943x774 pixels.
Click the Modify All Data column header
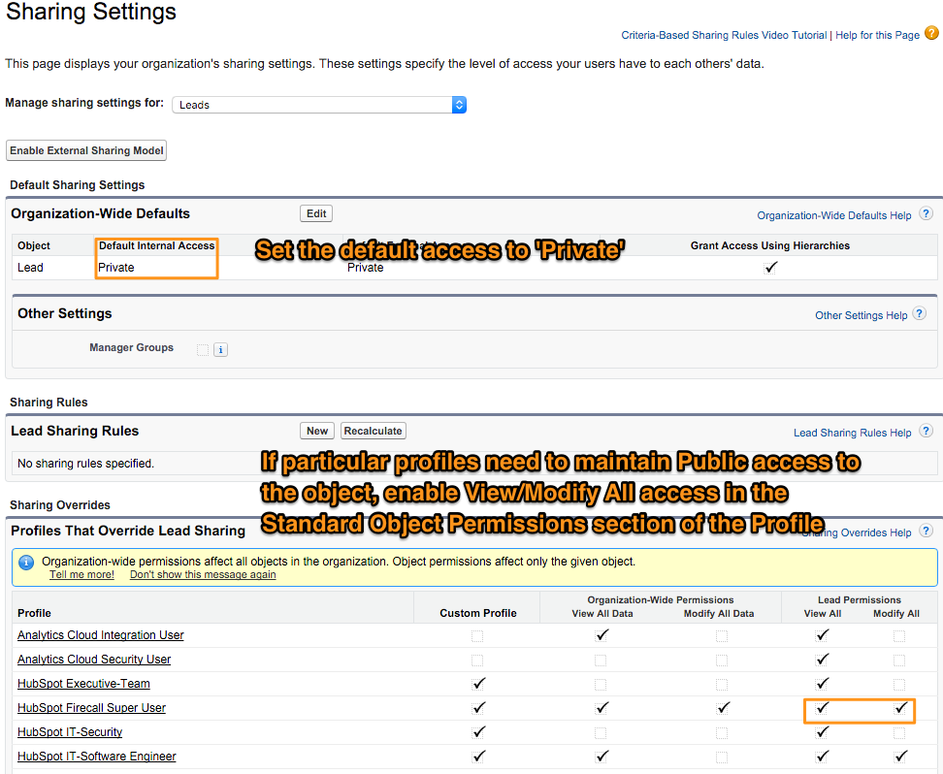719,613
